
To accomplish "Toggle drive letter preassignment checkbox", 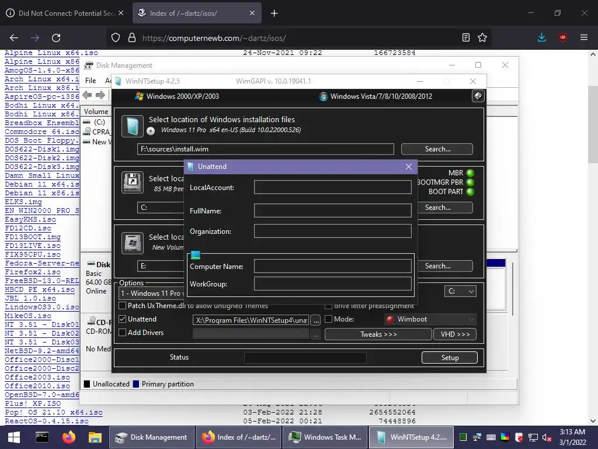I will point(328,306).
